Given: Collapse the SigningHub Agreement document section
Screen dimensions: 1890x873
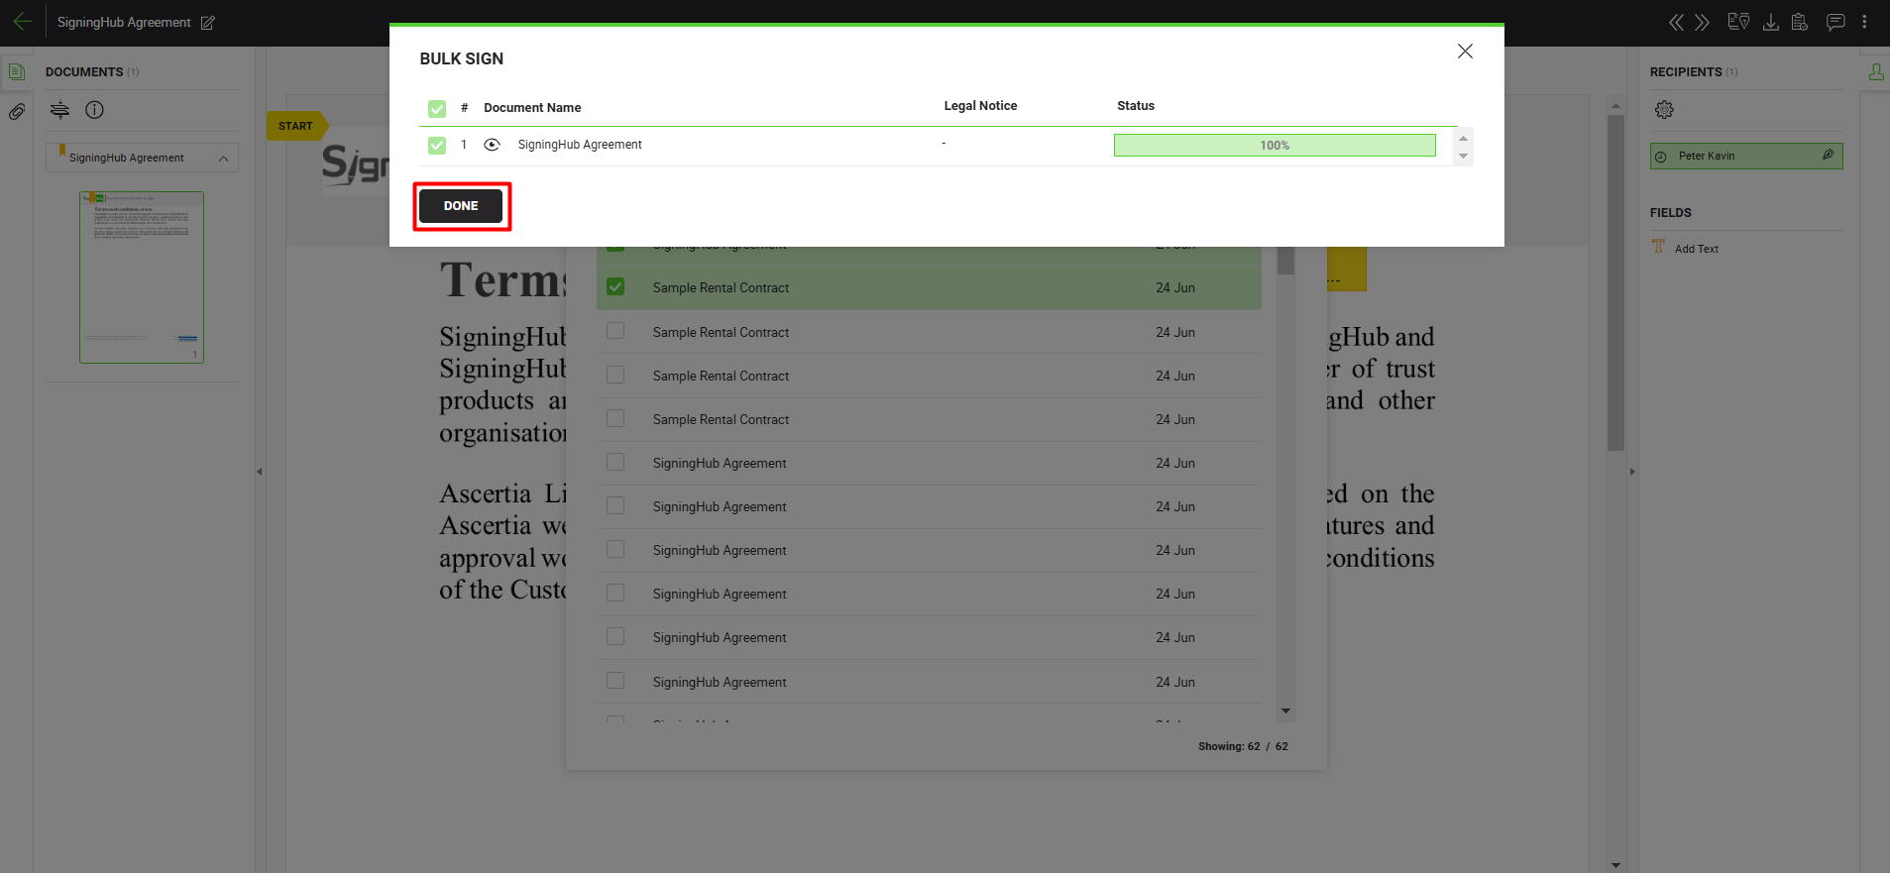Looking at the screenshot, I should click(223, 159).
